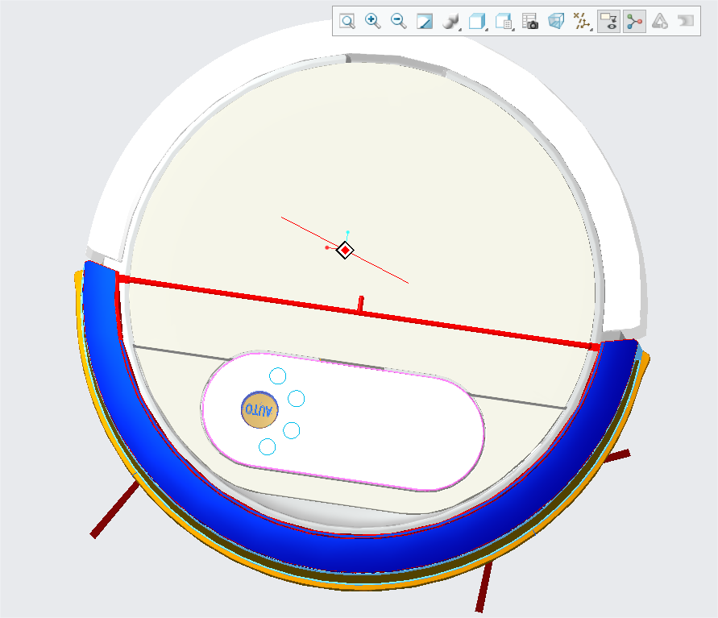Viewport: 718px width, 618px height.
Task: Open the View Manager cube-with-table dropdown
Action: coord(504,21)
